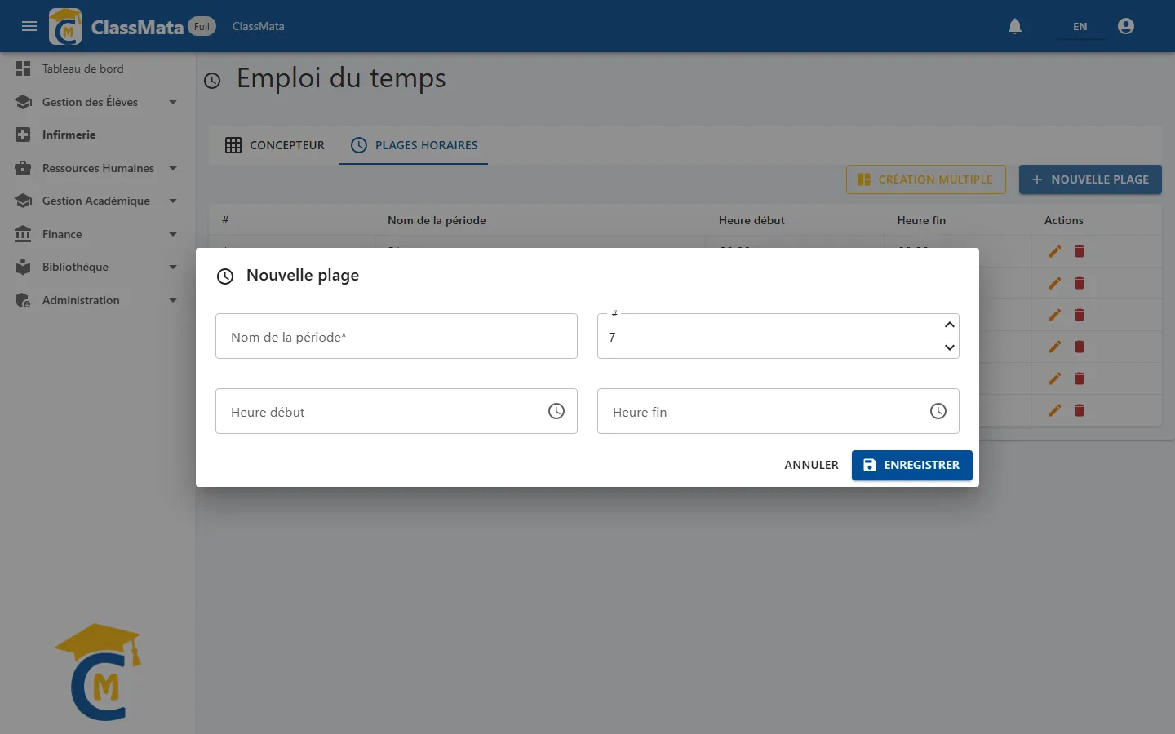The height and width of the screenshot is (734, 1175).
Task: Click the Nom de la période column header
Action: 437,220
